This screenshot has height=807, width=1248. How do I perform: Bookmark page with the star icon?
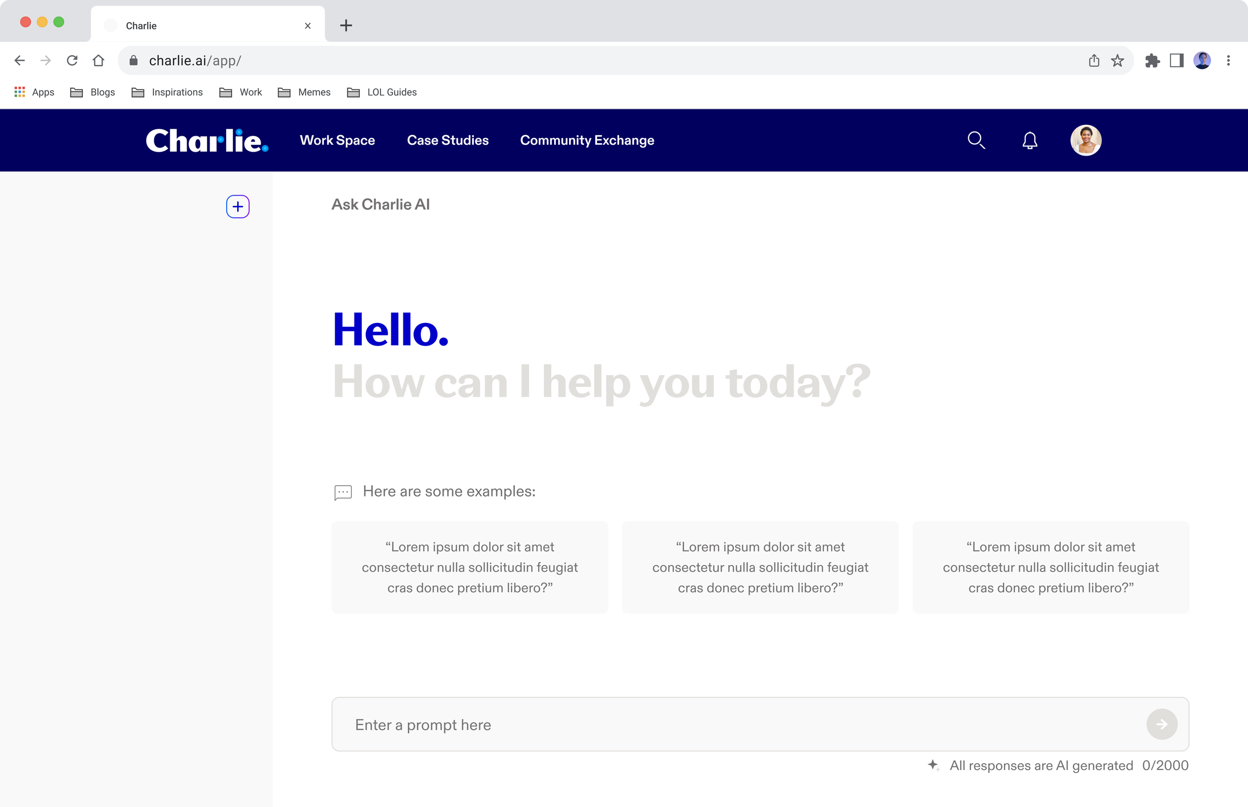1118,61
